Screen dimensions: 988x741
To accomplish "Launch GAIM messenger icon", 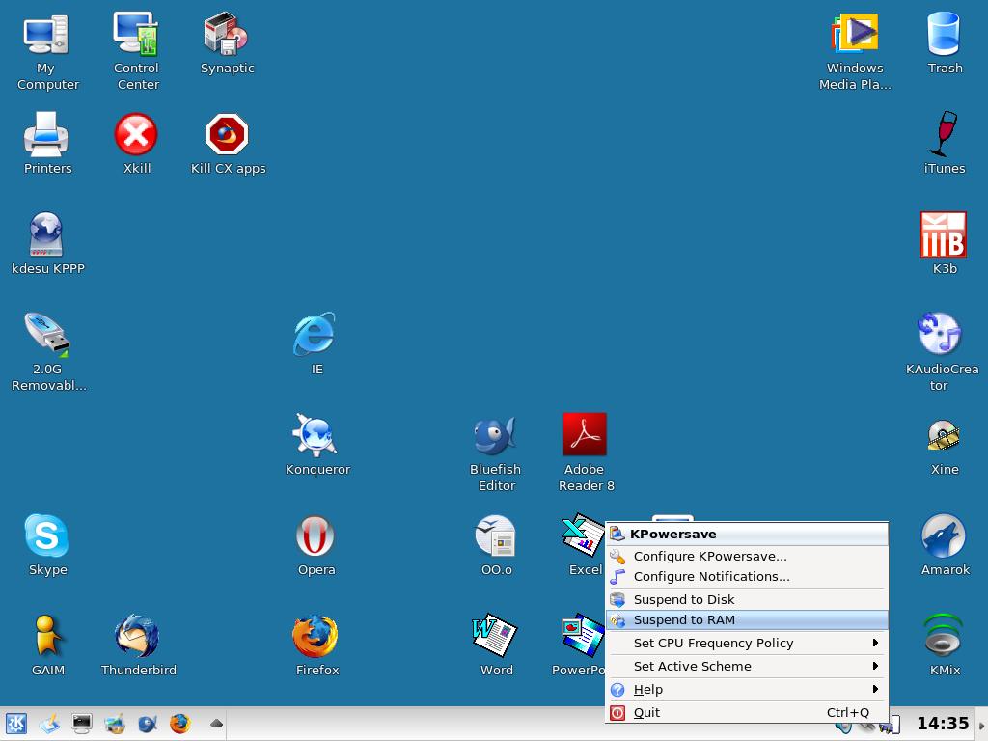I will (47, 637).
